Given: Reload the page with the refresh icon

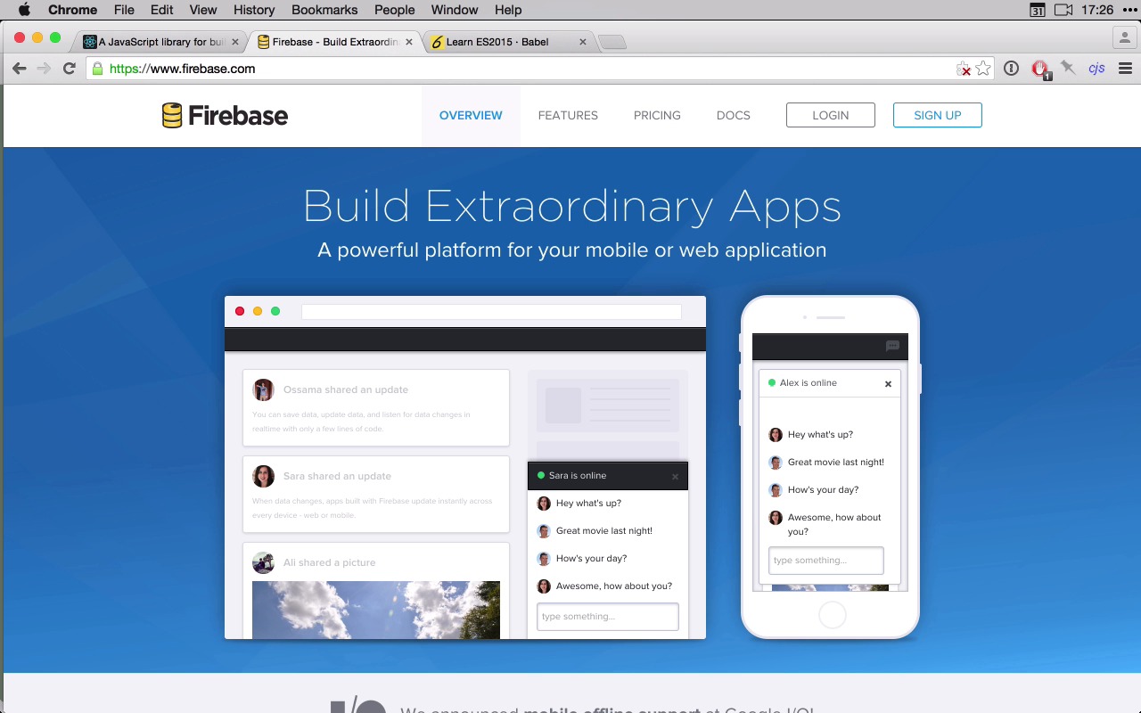Looking at the screenshot, I should 69,69.
